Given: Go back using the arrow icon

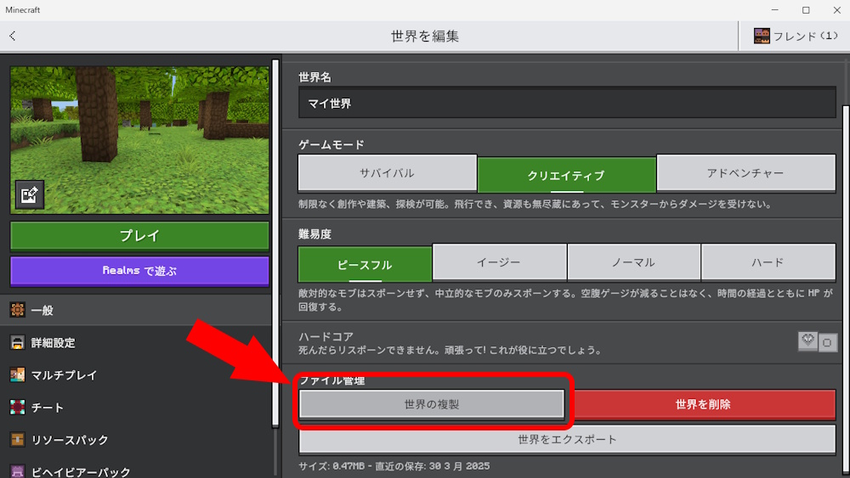Looking at the screenshot, I should [x=13, y=36].
